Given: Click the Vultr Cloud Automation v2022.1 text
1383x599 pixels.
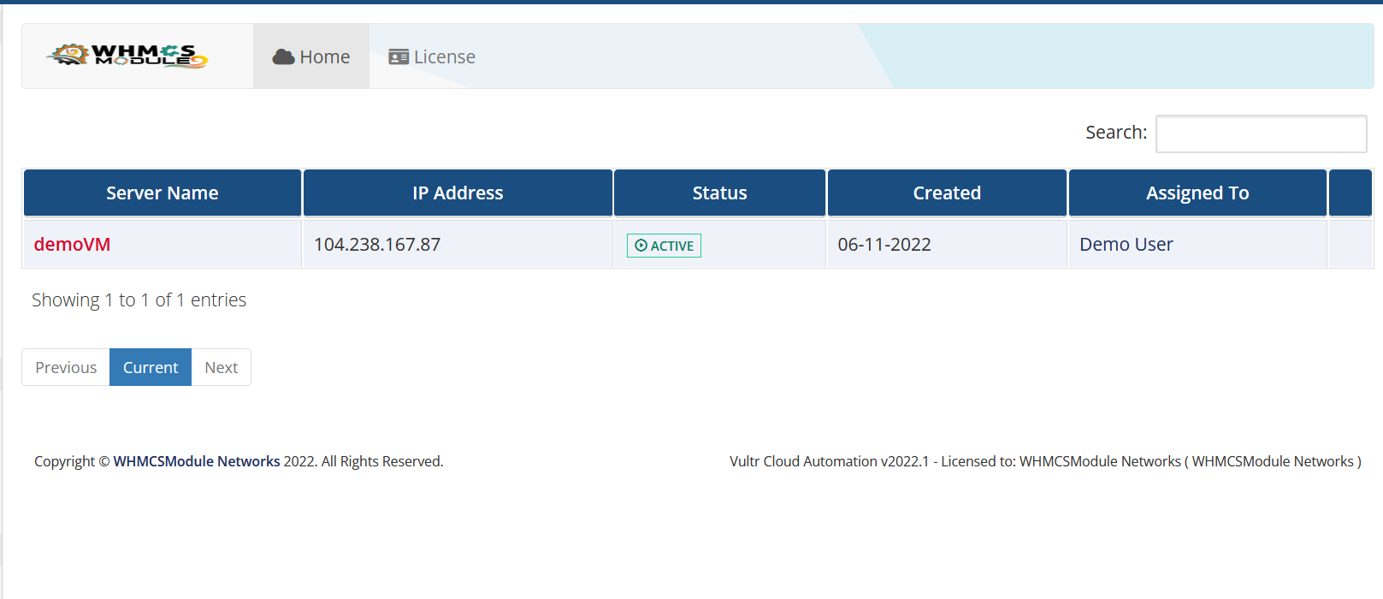Looking at the screenshot, I should 829,461.
